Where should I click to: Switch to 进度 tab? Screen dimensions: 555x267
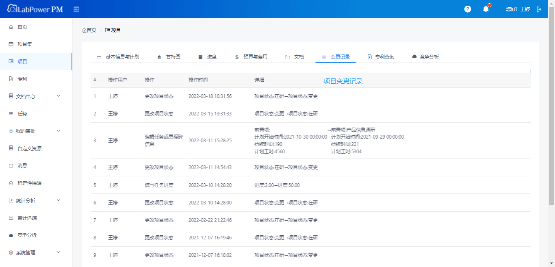(208, 57)
